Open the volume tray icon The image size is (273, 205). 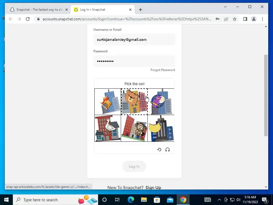pos(238,200)
